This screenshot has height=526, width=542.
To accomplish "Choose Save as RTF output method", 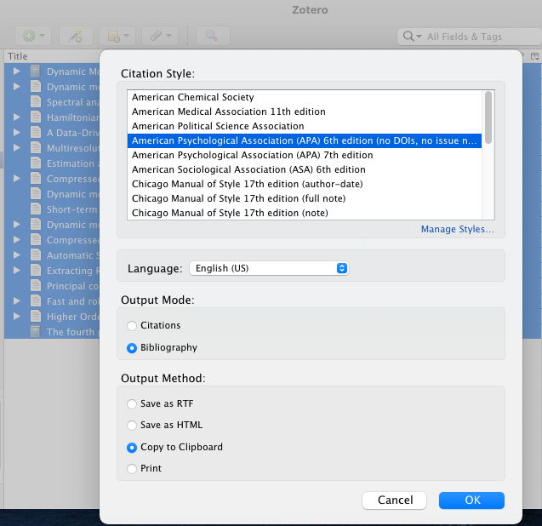I will (x=132, y=404).
